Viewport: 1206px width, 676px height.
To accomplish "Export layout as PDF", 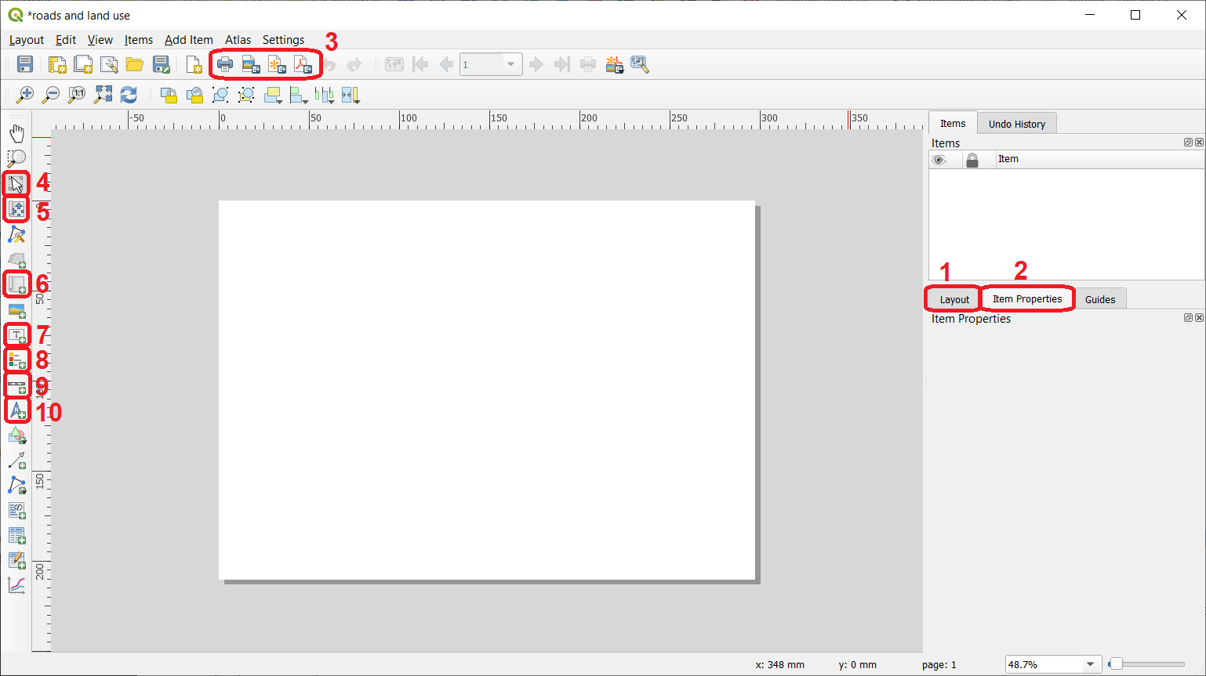I will point(303,64).
